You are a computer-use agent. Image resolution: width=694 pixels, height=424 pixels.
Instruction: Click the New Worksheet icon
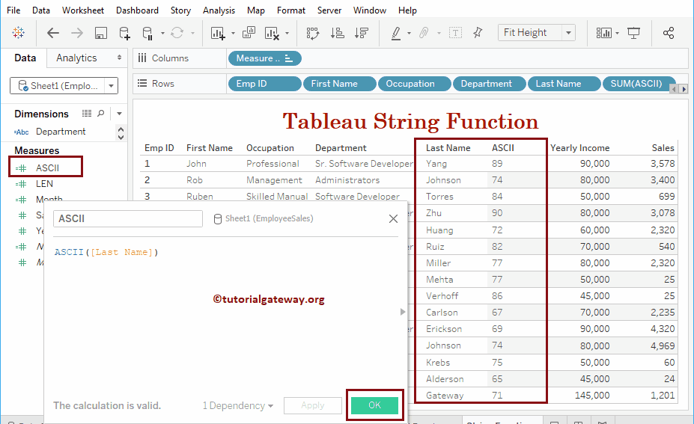coord(218,33)
